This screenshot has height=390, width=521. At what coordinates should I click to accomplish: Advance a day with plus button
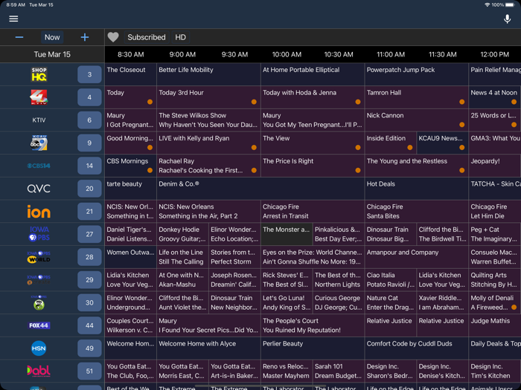[x=85, y=37]
